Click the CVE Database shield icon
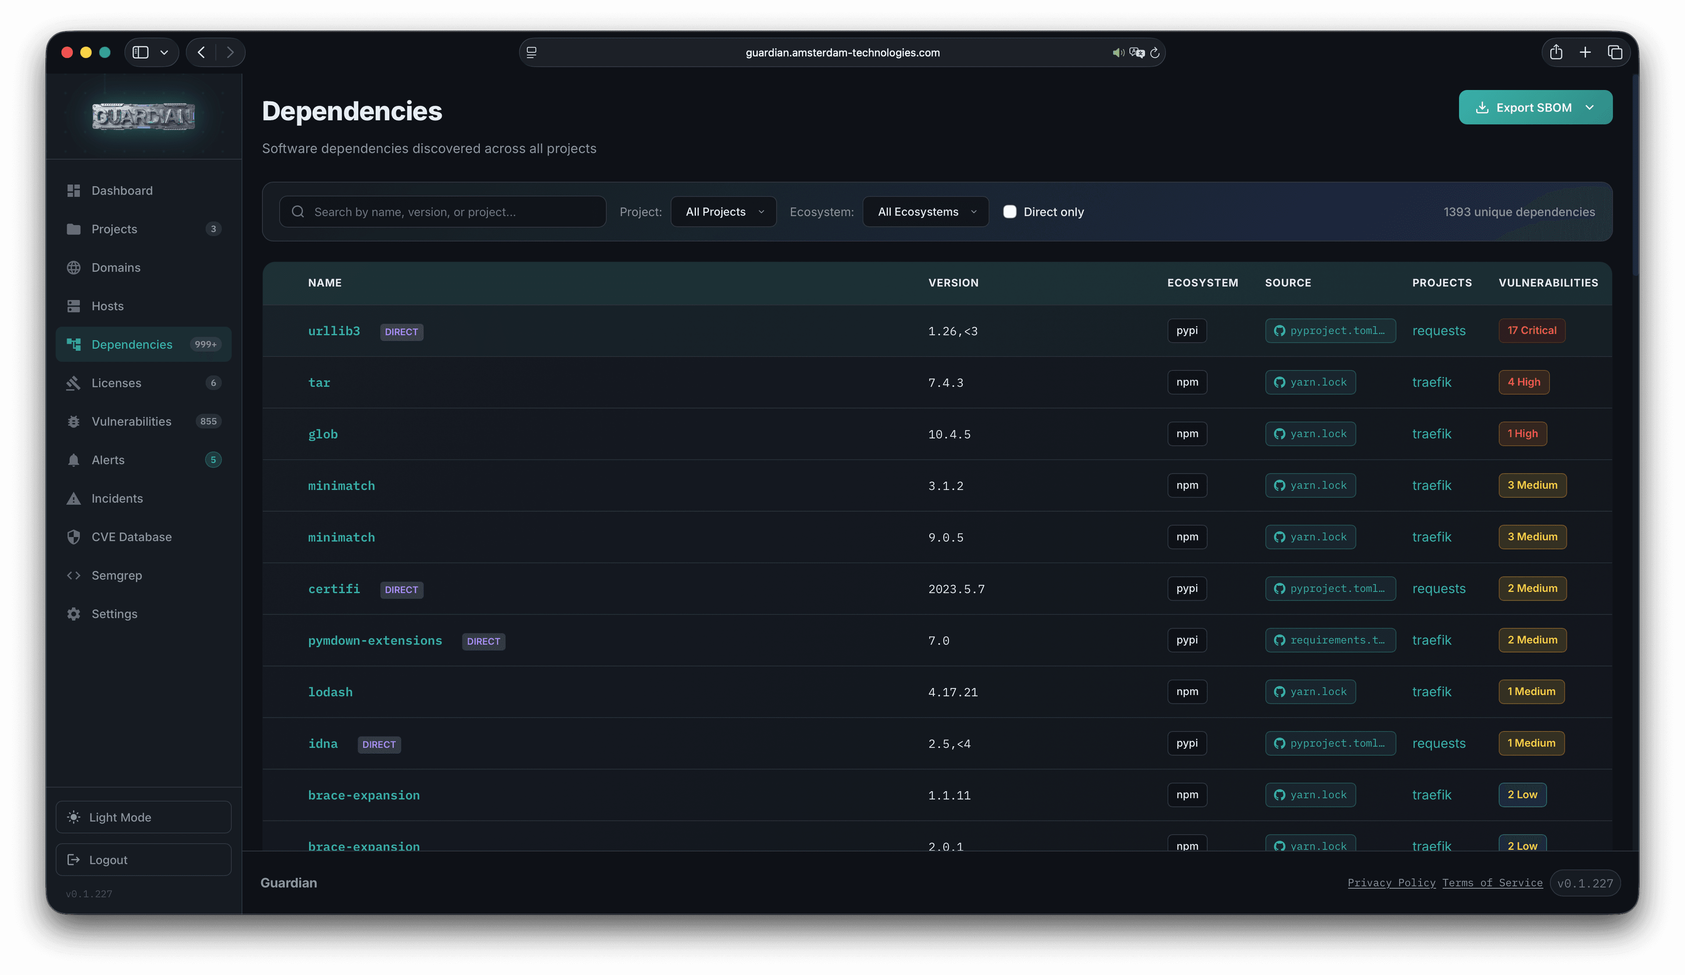Image resolution: width=1685 pixels, height=975 pixels. coord(74,537)
